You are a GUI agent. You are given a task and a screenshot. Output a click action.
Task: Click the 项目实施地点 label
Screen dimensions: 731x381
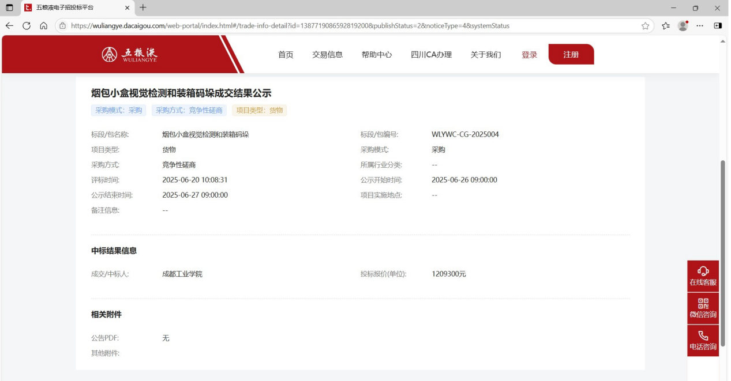381,195
